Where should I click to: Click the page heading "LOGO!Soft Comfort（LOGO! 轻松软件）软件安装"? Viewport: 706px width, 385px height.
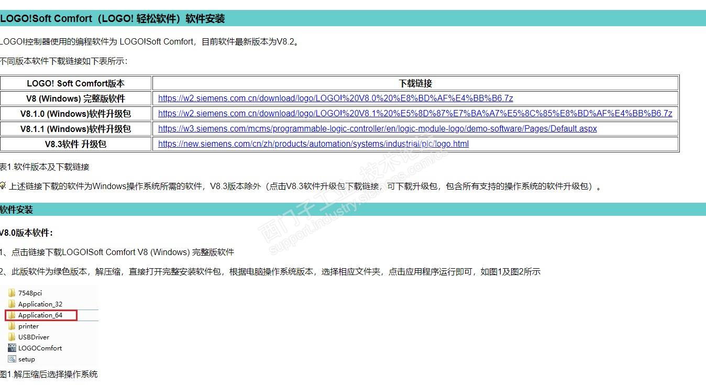pos(113,19)
